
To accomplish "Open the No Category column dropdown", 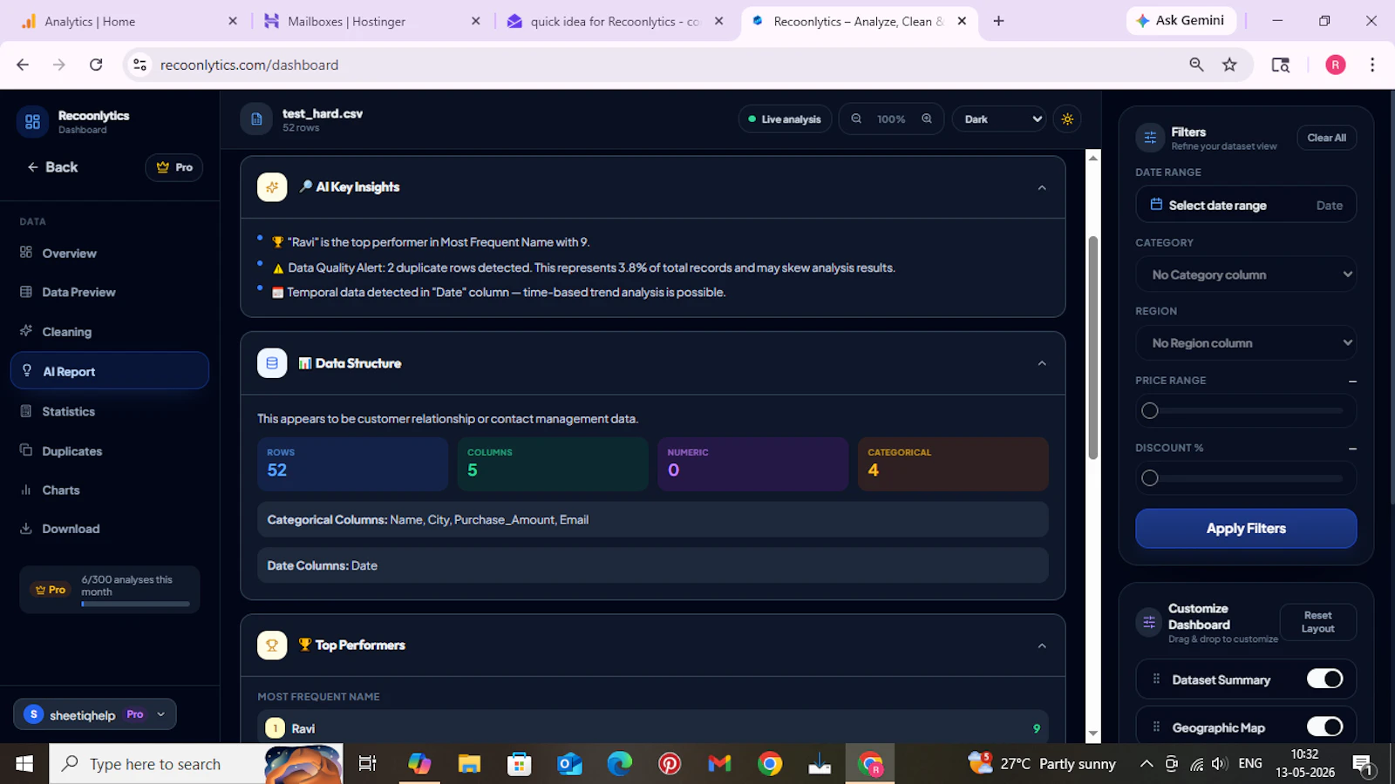I will point(1246,274).
